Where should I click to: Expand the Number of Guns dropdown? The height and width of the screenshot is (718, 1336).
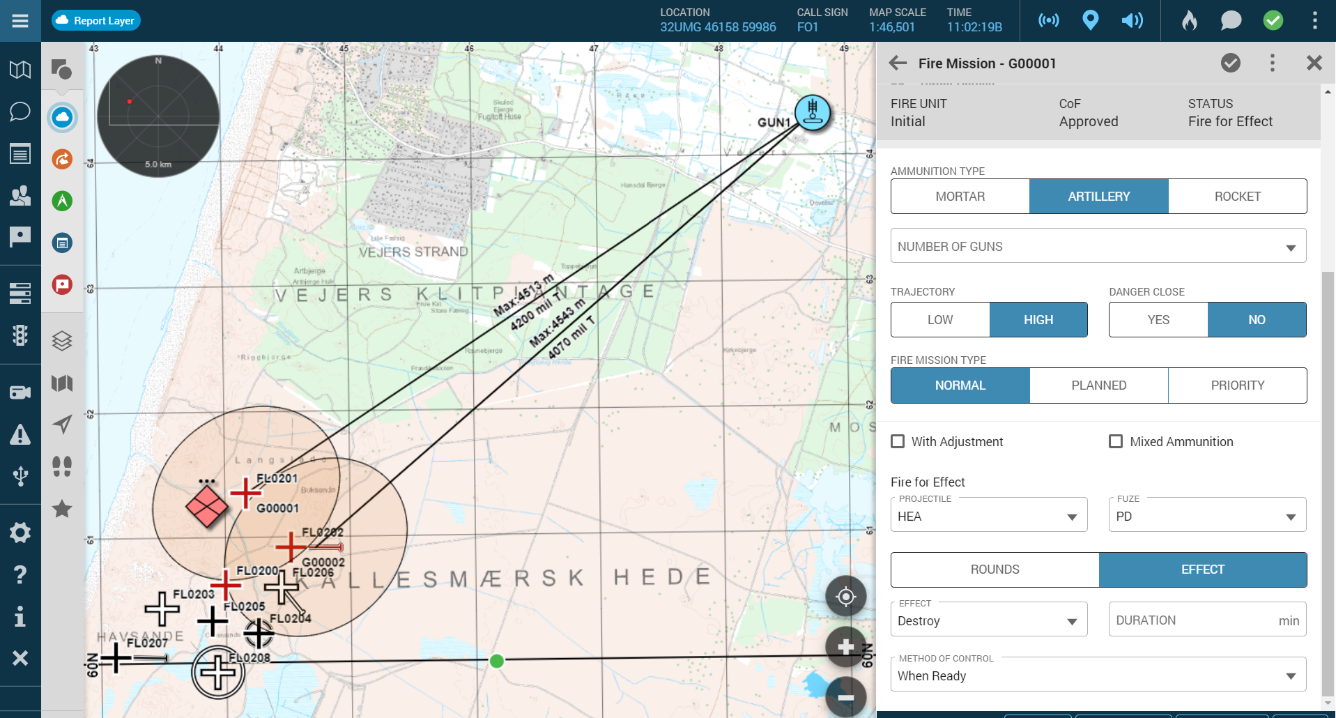pyautogui.click(x=1098, y=247)
